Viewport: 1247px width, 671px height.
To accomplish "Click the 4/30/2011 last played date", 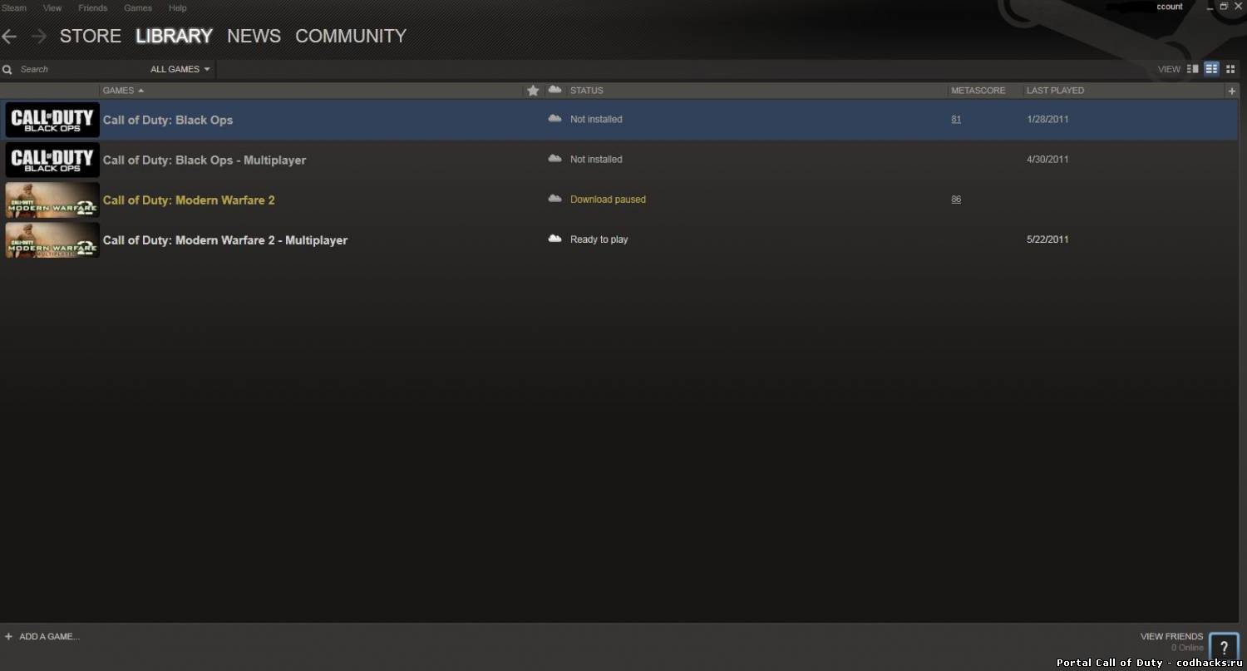I will pos(1047,159).
